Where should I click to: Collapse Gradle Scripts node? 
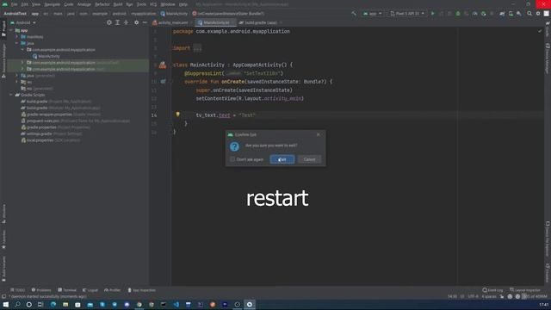coord(11,95)
